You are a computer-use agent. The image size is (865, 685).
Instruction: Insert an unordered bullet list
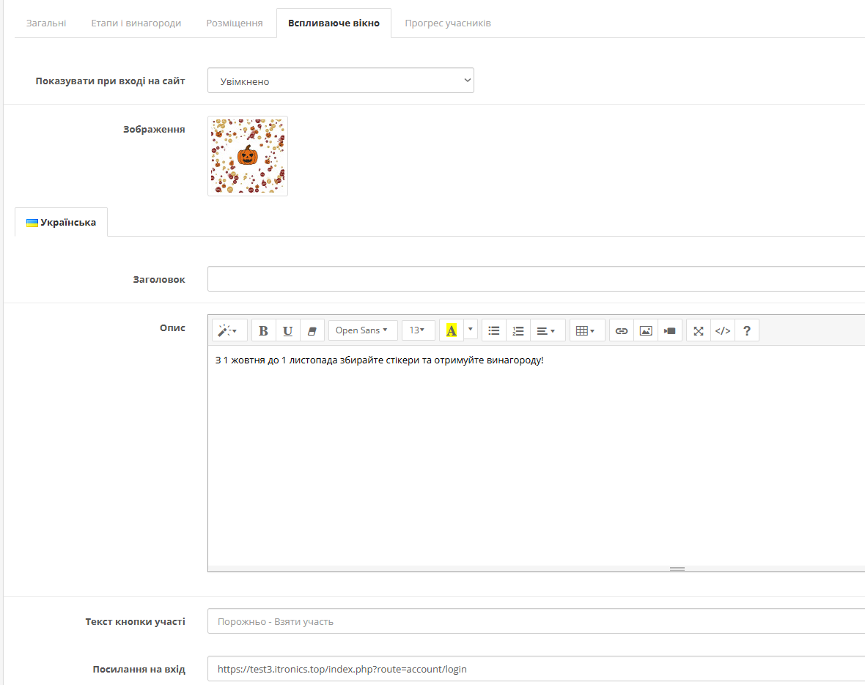pos(494,330)
